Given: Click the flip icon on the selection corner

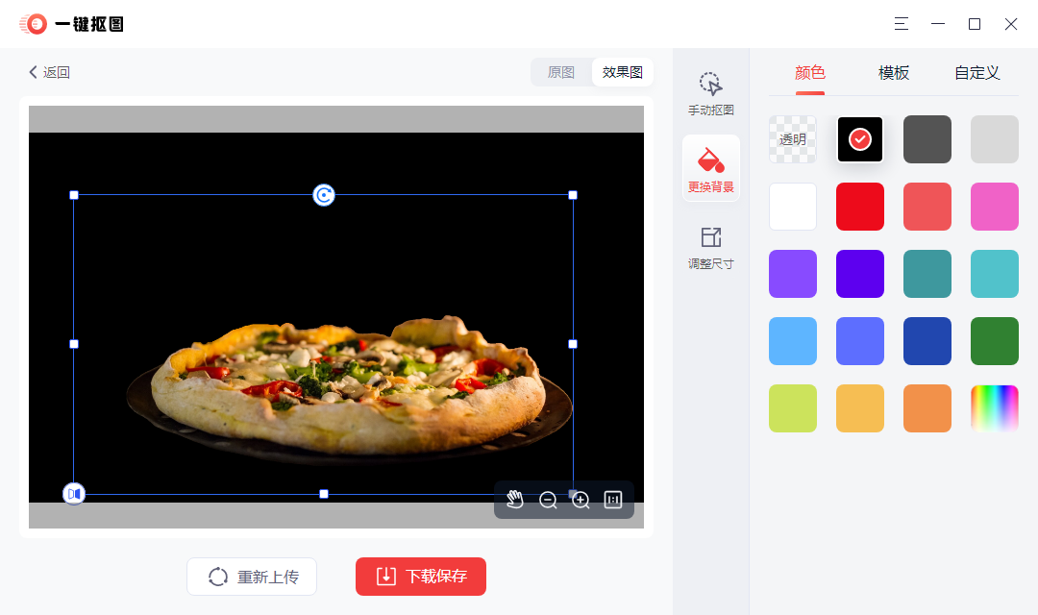Looking at the screenshot, I should [x=74, y=493].
